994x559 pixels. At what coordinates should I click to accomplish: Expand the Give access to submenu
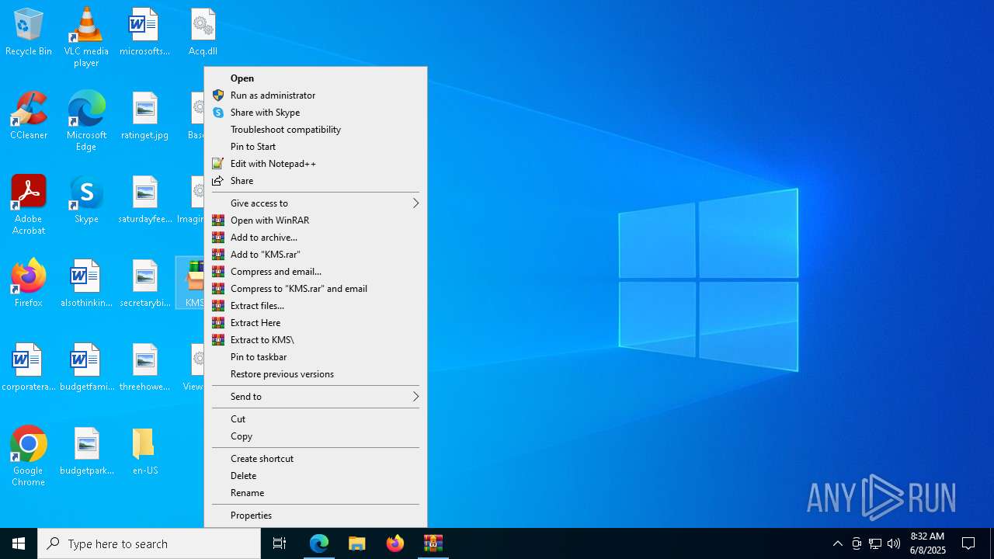coord(315,203)
